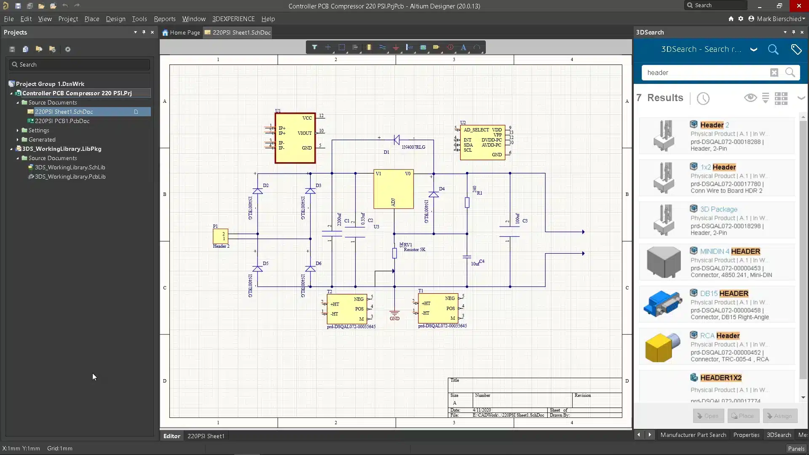Click the Assign button
Image resolution: width=809 pixels, height=455 pixels.
click(x=780, y=416)
